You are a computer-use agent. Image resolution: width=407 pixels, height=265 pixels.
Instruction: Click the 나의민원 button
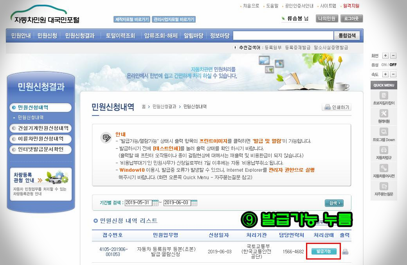(x=327, y=19)
